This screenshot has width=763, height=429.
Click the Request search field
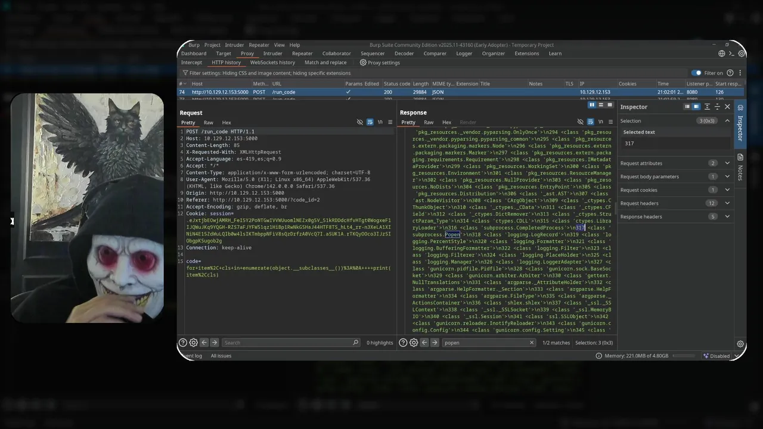click(x=291, y=343)
